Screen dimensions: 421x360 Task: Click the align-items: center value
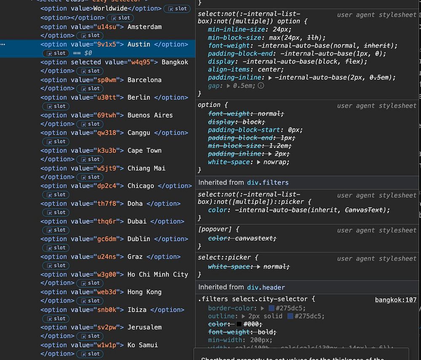click(269, 69)
